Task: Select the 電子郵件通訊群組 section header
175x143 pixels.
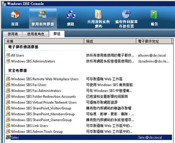Action: coord(23,47)
